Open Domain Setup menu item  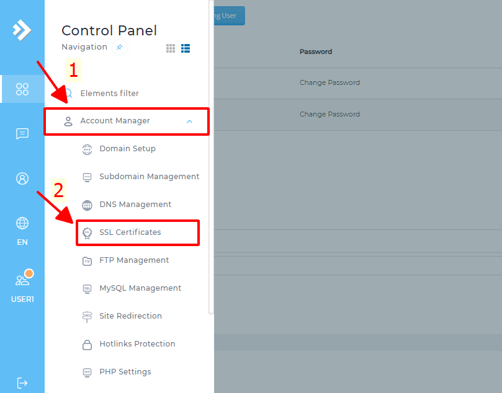pyautogui.click(x=127, y=149)
